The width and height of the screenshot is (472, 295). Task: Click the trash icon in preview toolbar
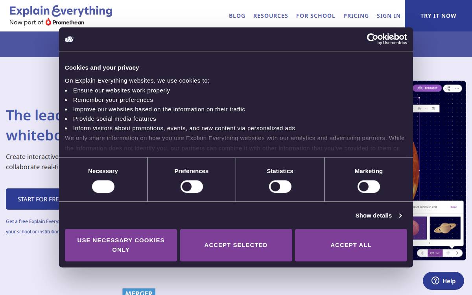pyautogui.click(x=433, y=108)
